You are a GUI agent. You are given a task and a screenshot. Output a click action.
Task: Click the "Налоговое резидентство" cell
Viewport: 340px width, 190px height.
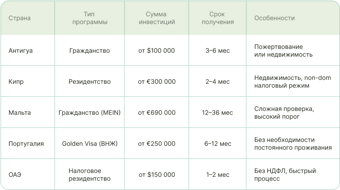tap(90, 175)
